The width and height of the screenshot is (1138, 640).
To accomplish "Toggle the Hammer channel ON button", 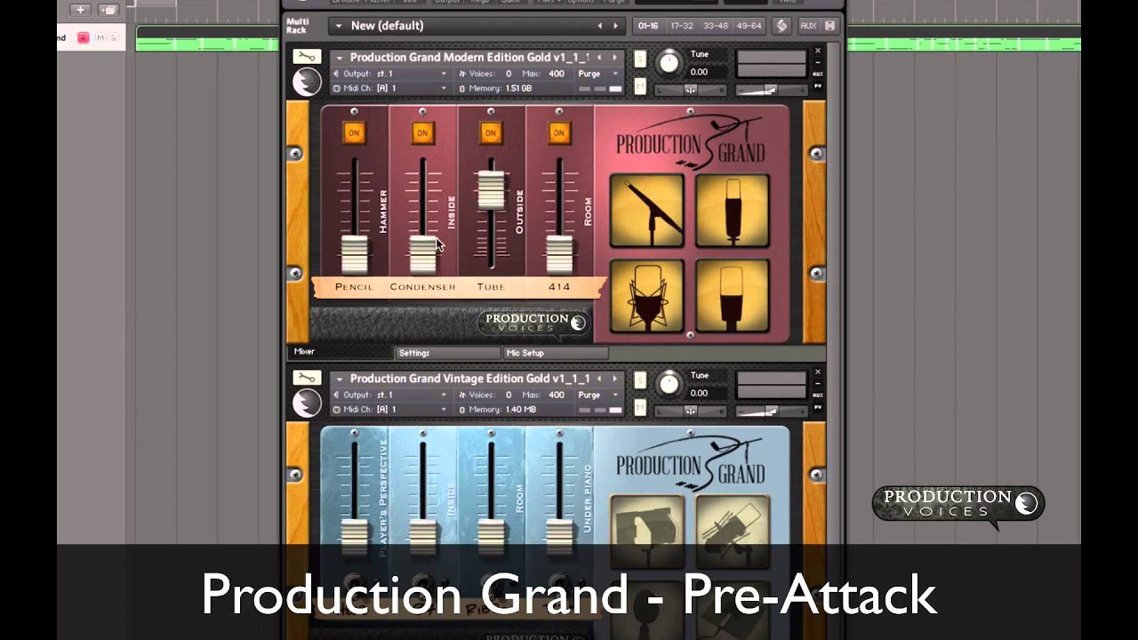I will click(x=354, y=133).
